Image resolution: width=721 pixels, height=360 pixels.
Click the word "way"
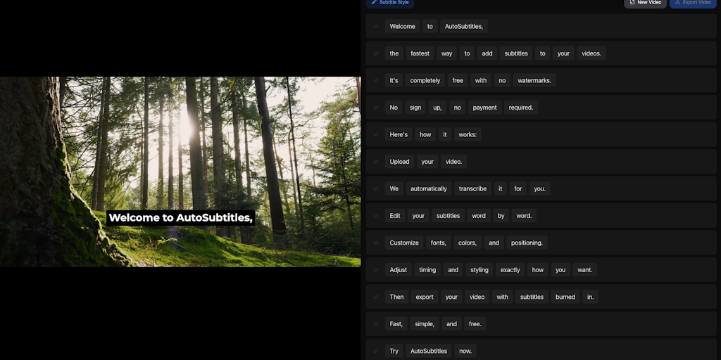446,53
